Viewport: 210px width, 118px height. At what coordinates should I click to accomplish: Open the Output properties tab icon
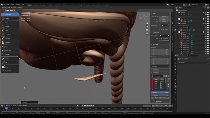point(175,66)
